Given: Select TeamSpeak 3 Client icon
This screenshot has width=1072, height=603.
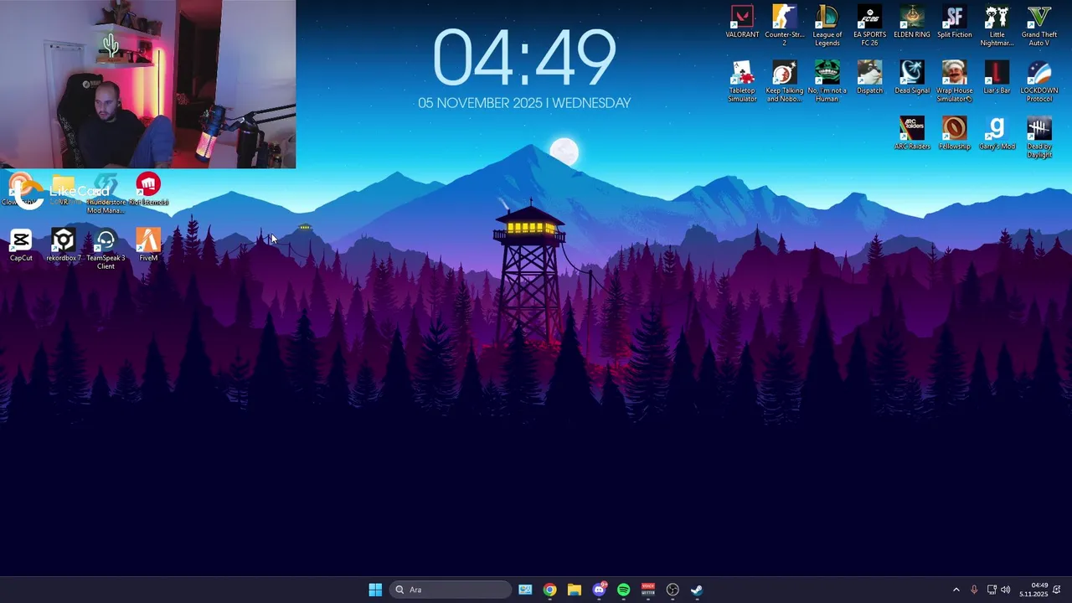Looking at the screenshot, I should (106, 250).
